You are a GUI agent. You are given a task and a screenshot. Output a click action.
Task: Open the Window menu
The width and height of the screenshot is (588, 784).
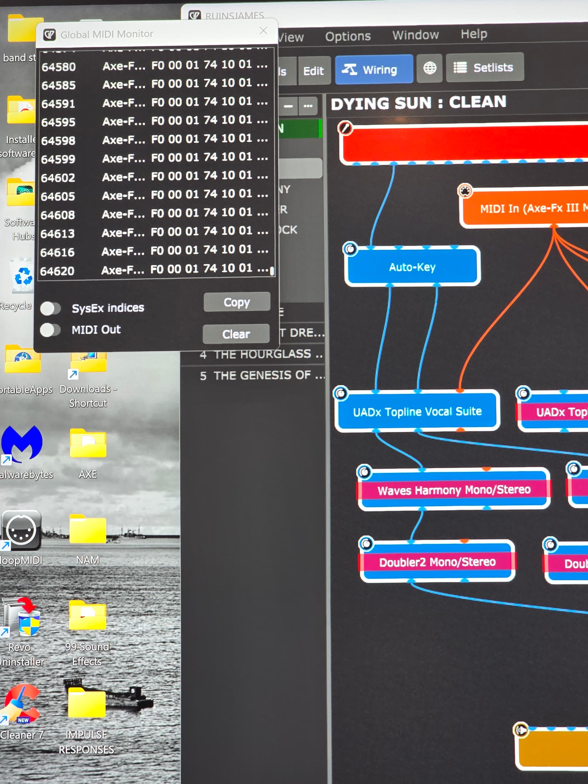click(x=415, y=35)
